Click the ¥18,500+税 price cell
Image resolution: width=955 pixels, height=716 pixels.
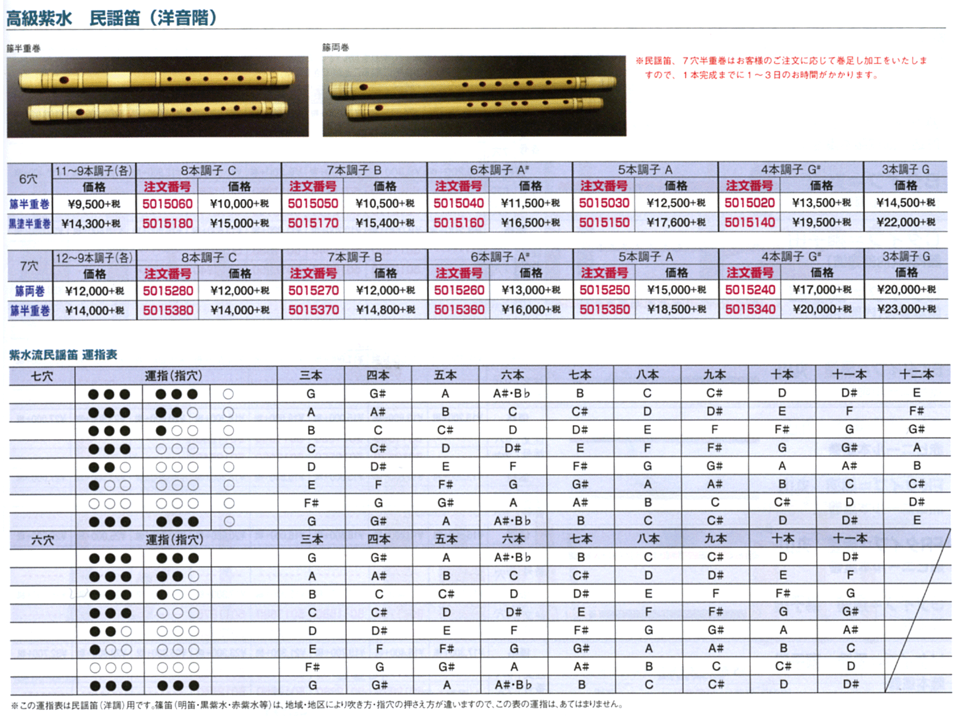click(x=676, y=309)
